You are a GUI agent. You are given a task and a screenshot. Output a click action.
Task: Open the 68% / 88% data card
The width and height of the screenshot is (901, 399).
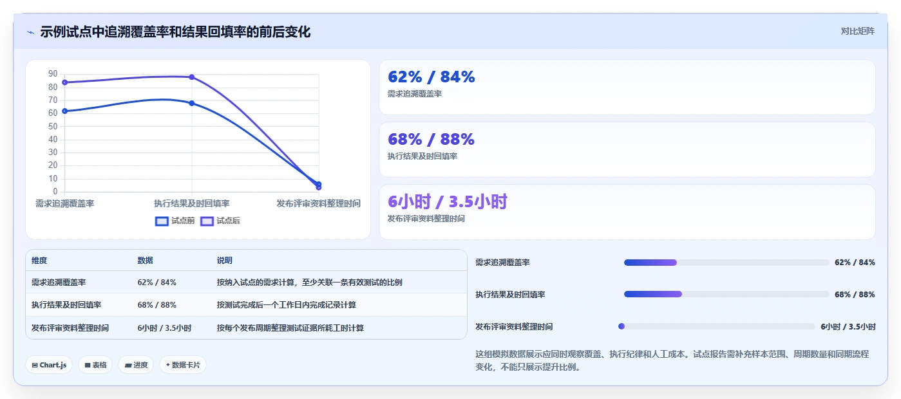(x=627, y=149)
